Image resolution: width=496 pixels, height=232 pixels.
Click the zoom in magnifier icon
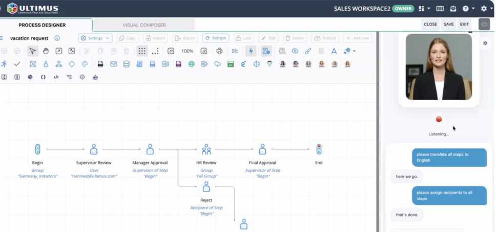click(204, 51)
